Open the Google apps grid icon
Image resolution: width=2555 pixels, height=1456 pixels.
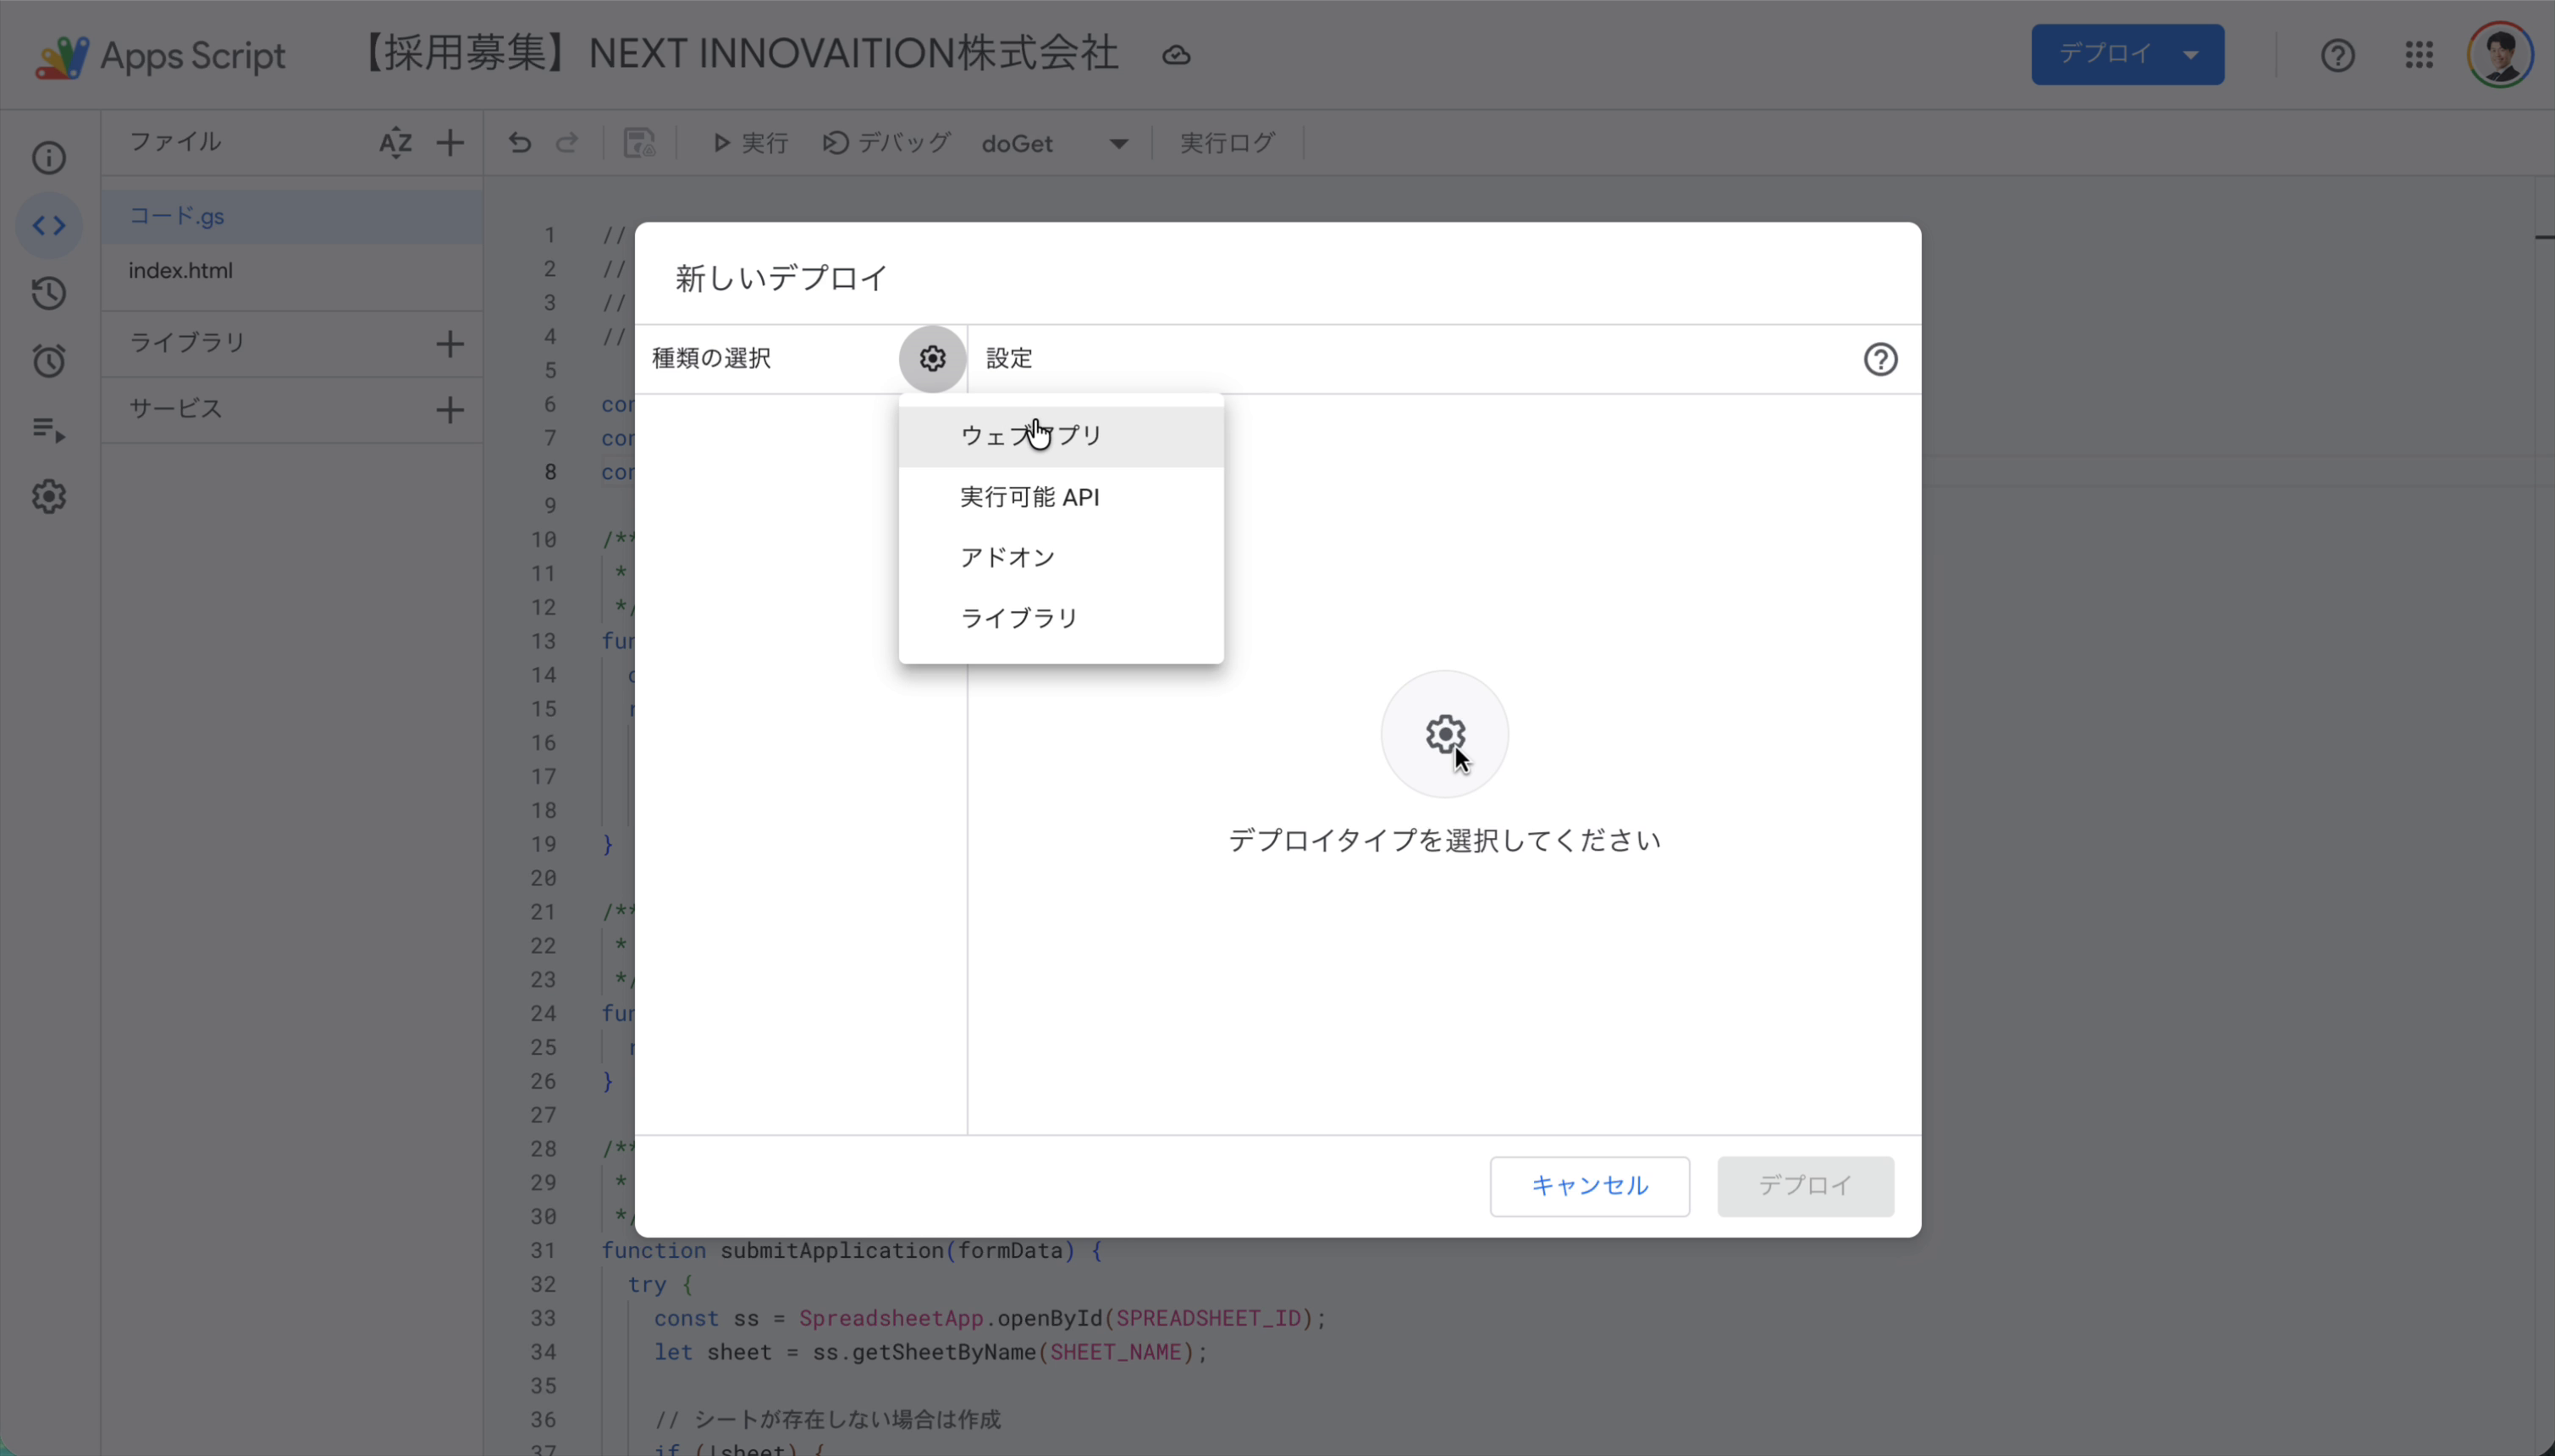(x=2417, y=55)
